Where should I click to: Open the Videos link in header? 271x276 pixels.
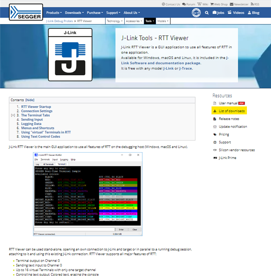[236, 13]
